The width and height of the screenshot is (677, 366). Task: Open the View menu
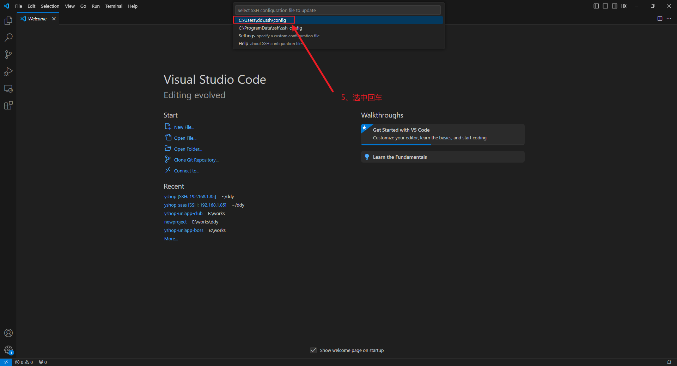(x=70, y=6)
